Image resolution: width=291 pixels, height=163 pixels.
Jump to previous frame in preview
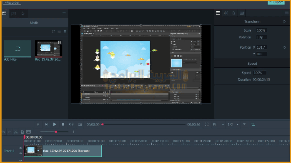[38, 124]
